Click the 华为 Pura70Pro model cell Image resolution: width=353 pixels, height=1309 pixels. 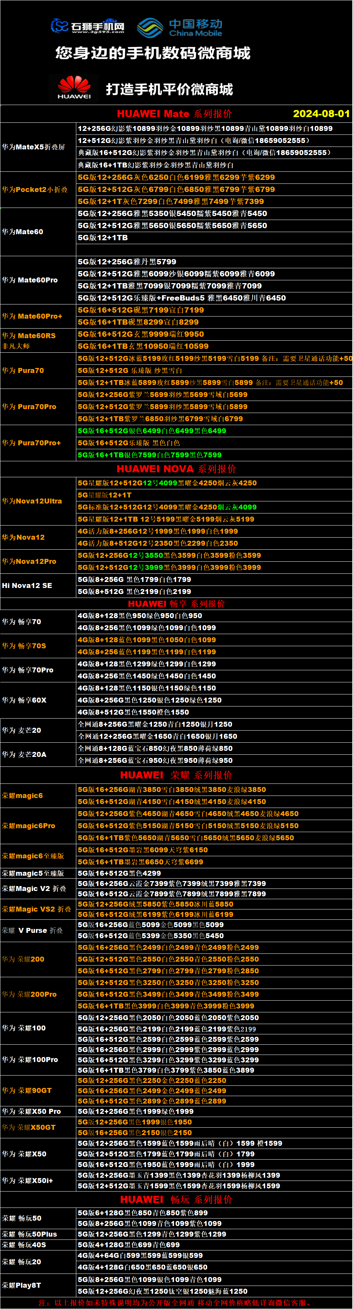coord(38,407)
